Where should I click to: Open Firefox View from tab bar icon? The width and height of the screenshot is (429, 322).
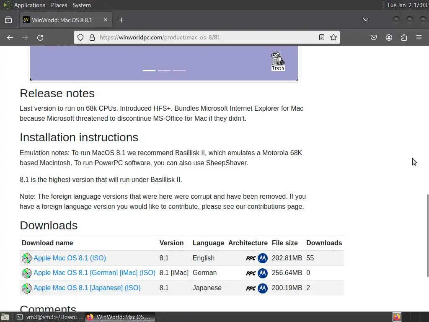click(8, 20)
